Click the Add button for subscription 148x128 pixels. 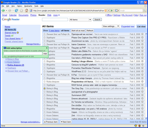45,54
